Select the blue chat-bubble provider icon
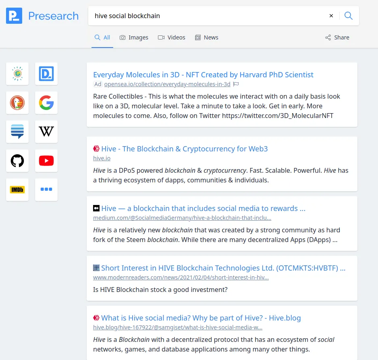The width and height of the screenshot is (378, 360). tap(17, 132)
